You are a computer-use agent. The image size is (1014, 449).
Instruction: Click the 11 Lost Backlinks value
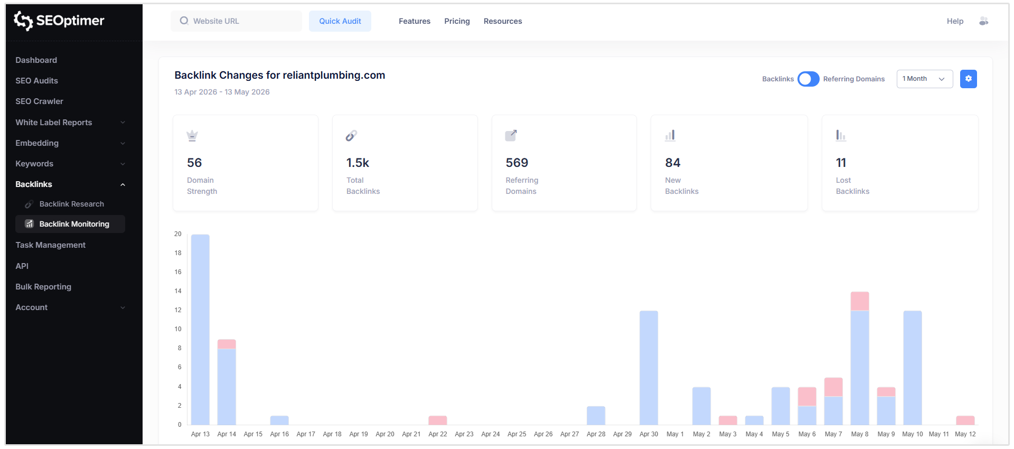(x=841, y=163)
